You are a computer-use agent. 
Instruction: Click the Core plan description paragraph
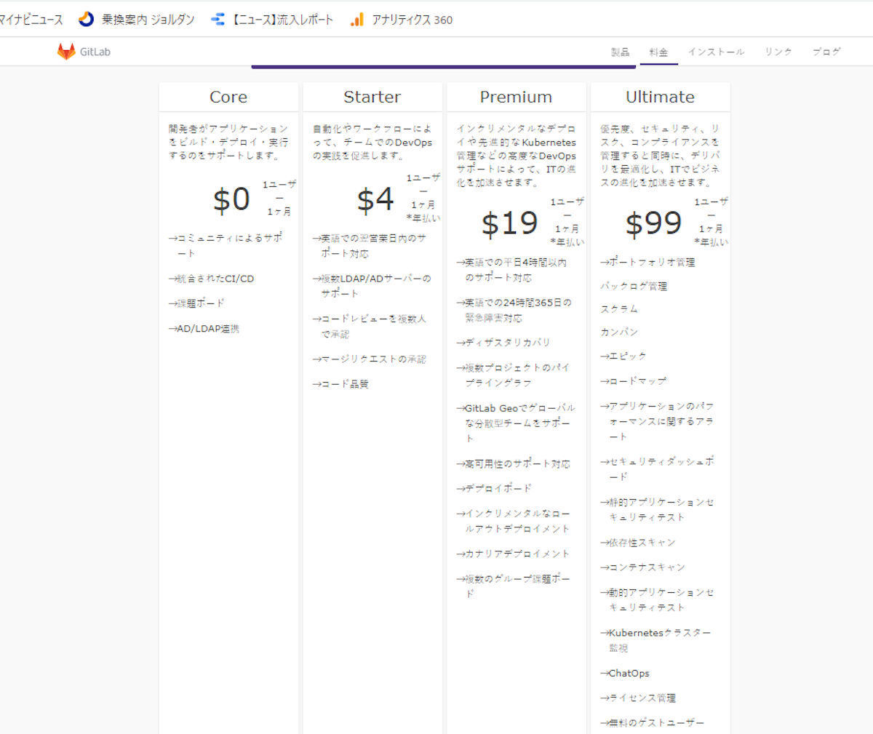[228, 142]
